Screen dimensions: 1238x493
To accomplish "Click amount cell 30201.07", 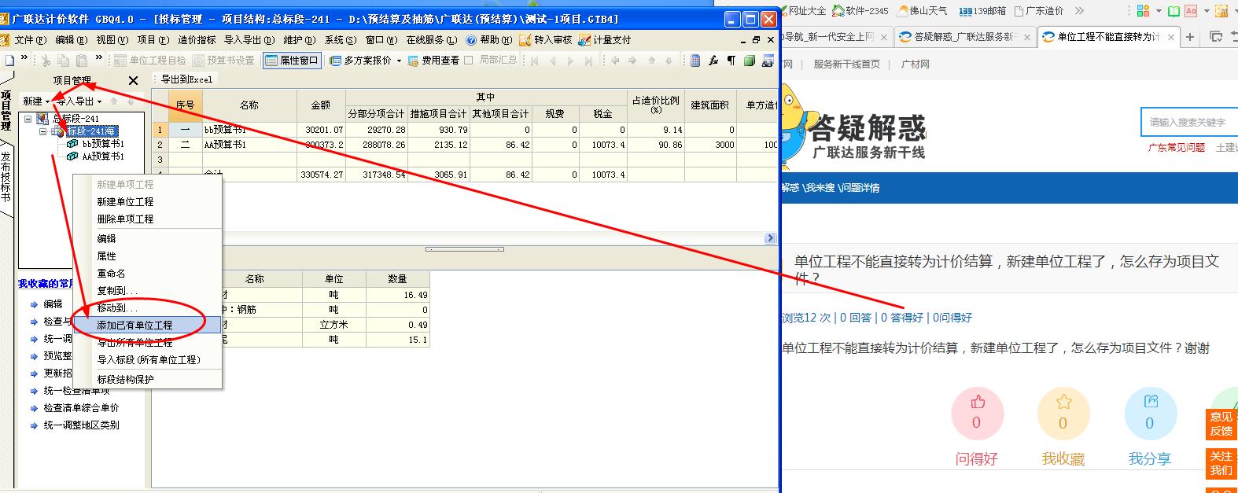I will [x=321, y=131].
